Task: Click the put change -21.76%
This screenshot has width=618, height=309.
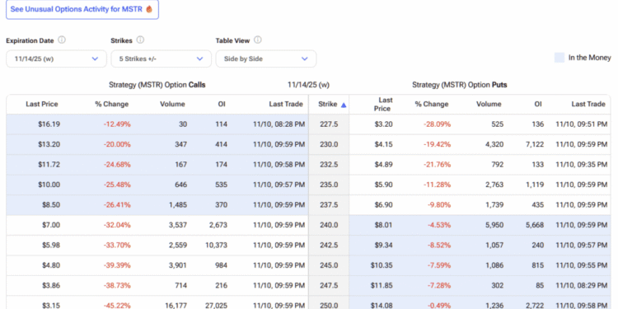Action: coord(437,164)
